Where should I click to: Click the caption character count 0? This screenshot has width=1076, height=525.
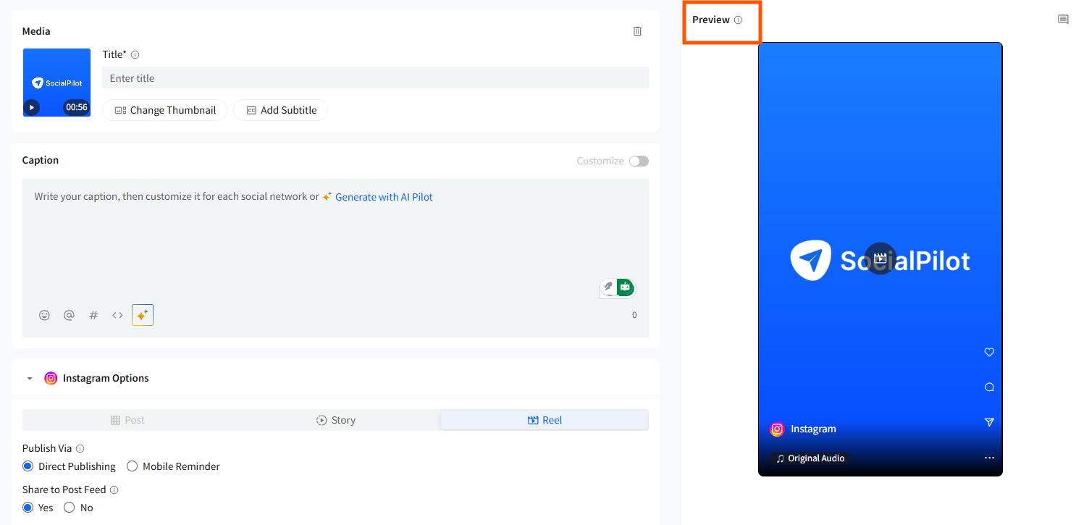pos(634,315)
